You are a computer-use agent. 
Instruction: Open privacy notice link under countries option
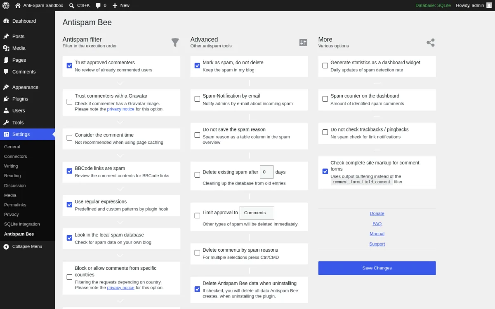pos(120,288)
